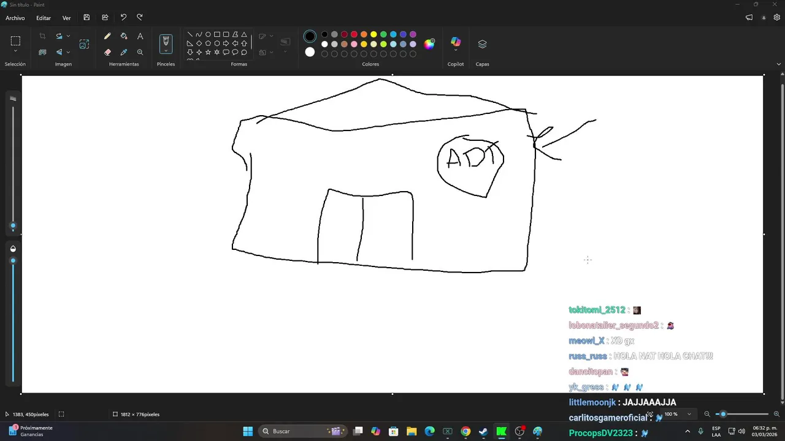Select the Triangle shape
This screenshot has width=785, height=441.
coord(244,35)
